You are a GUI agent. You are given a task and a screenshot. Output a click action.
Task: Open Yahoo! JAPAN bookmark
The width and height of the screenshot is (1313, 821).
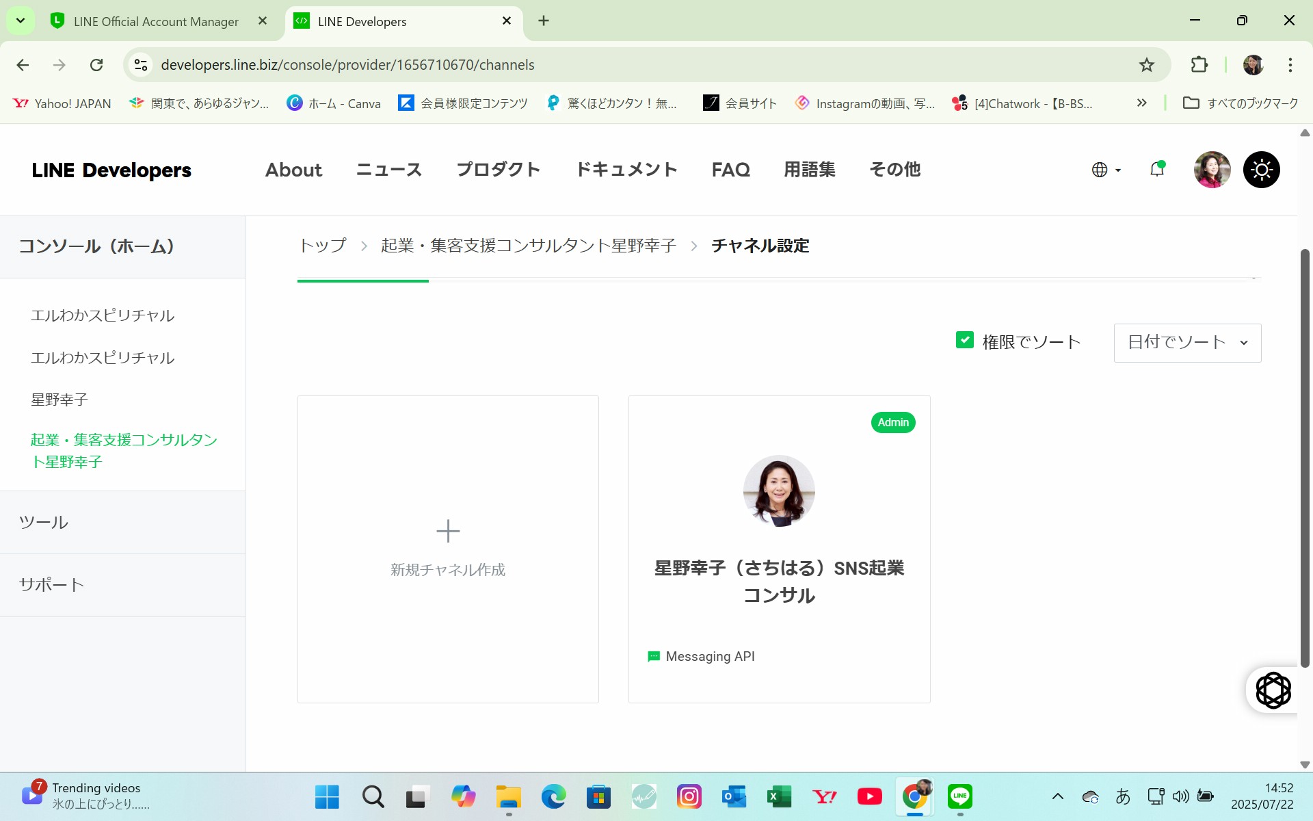coord(62,103)
